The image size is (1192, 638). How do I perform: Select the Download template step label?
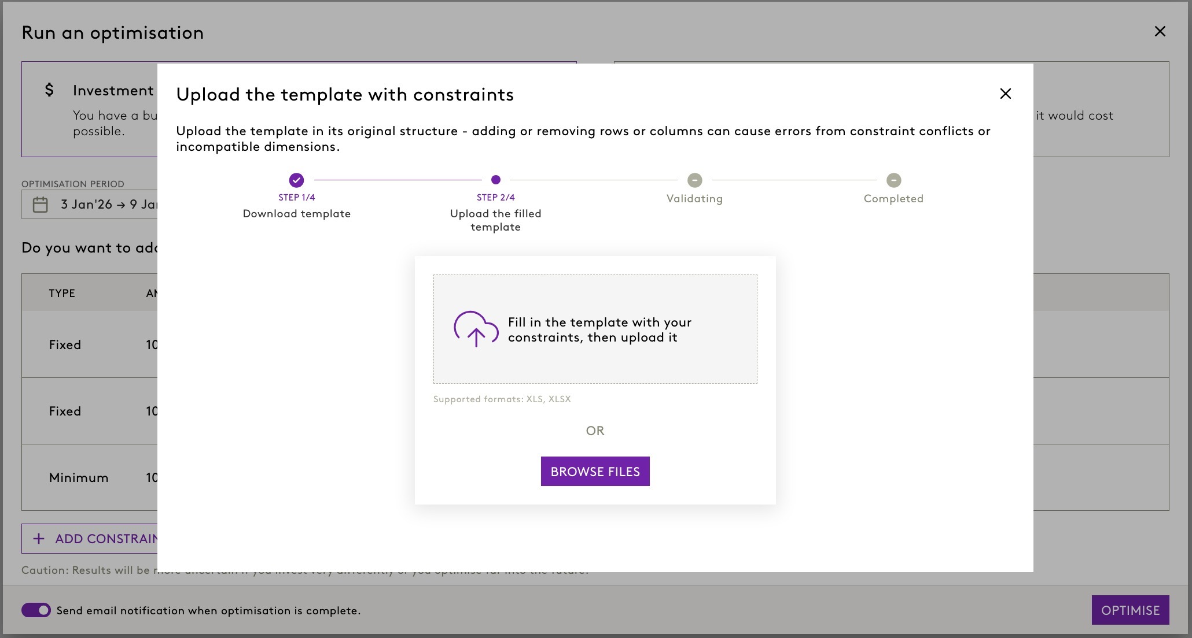pos(296,214)
